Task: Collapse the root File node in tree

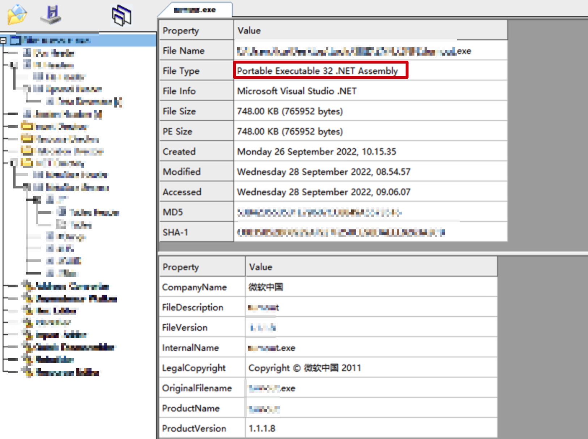Action: coord(3,40)
